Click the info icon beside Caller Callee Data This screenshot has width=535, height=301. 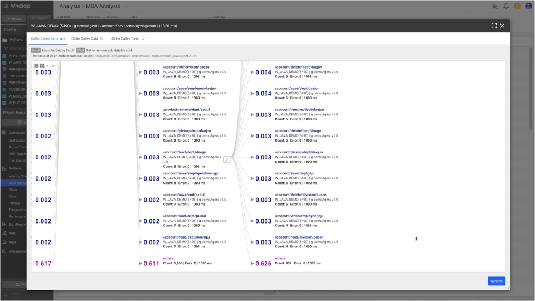(x=101, y=38)
